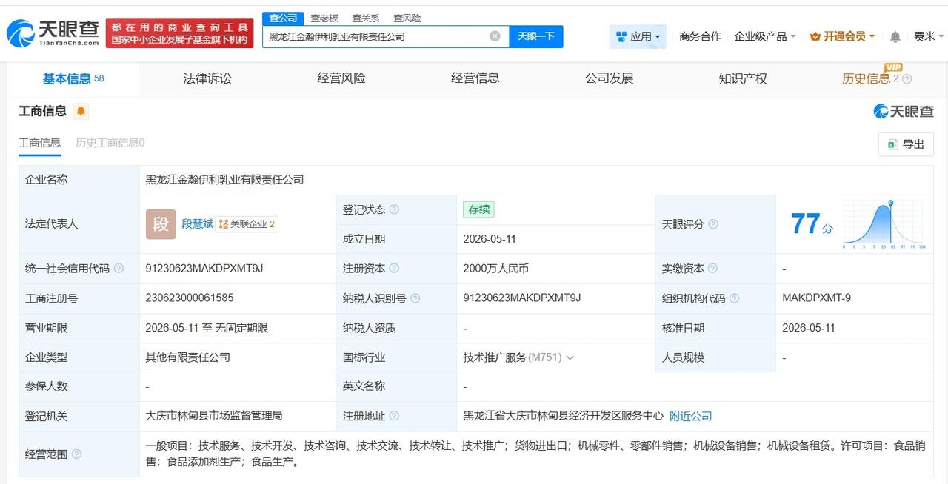Image resolution: width=948 pixels, height=484 pixels.
Task: Click 其他有限责任公司 enterprise type value
Action: (x=188, y=357)
